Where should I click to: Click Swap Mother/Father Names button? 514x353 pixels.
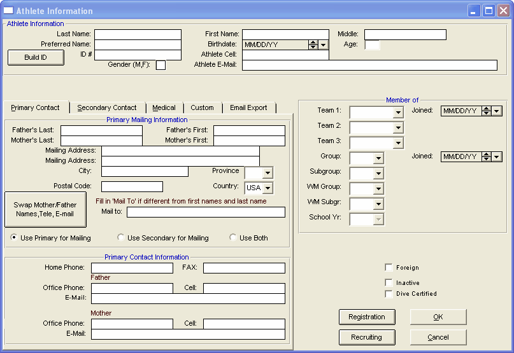(x=45, y=209)
